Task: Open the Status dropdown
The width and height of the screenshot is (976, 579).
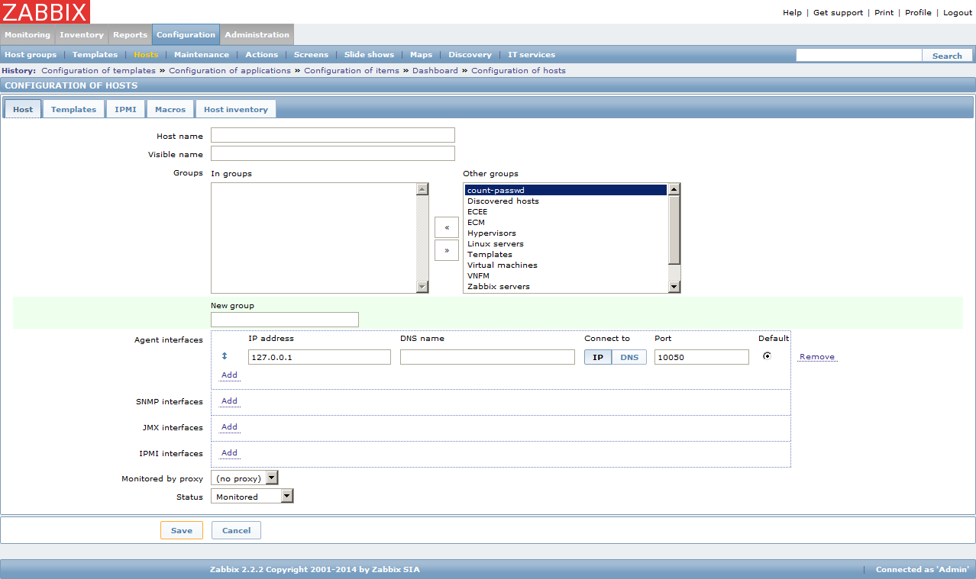Action: point(252,497)
